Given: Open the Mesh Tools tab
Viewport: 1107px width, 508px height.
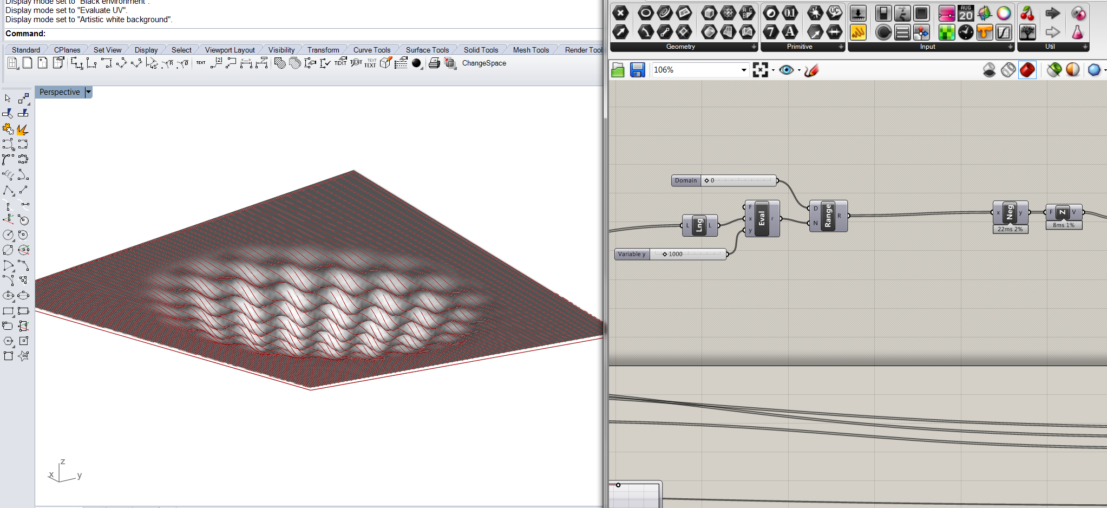Looking at the screenshot, I should click(531, 50).
